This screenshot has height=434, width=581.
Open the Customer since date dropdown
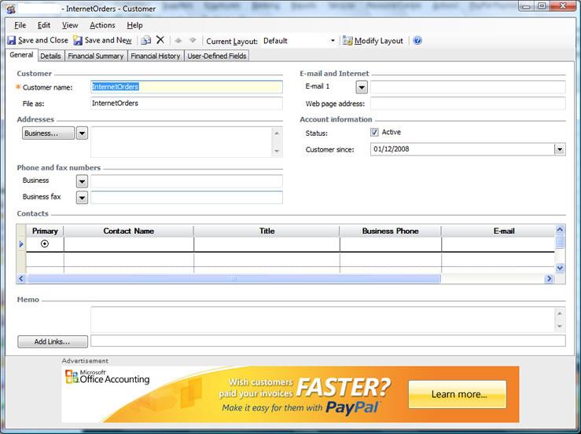pos(560,149)
